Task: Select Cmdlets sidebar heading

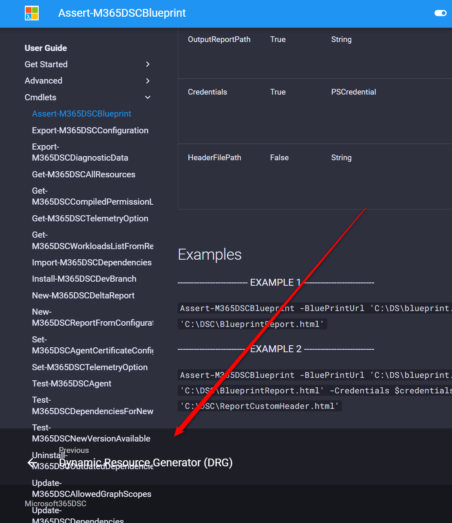Action: 40,97
